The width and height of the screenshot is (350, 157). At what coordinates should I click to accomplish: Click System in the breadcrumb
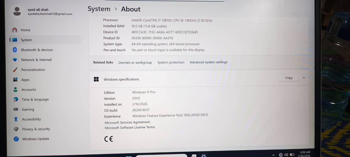[99, 9]
